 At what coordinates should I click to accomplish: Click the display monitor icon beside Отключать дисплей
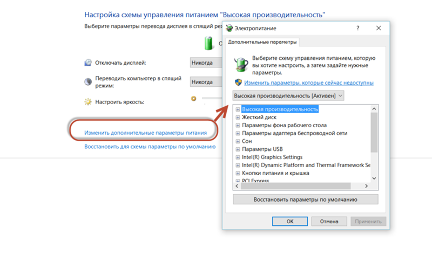point(88,63)
